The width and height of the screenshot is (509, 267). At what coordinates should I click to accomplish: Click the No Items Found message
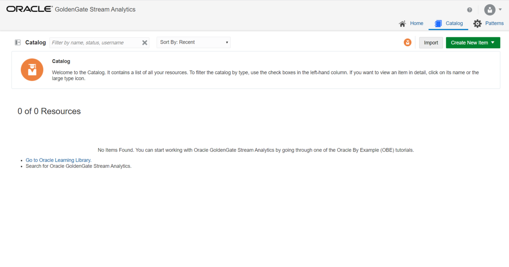(x=256, y=150)
